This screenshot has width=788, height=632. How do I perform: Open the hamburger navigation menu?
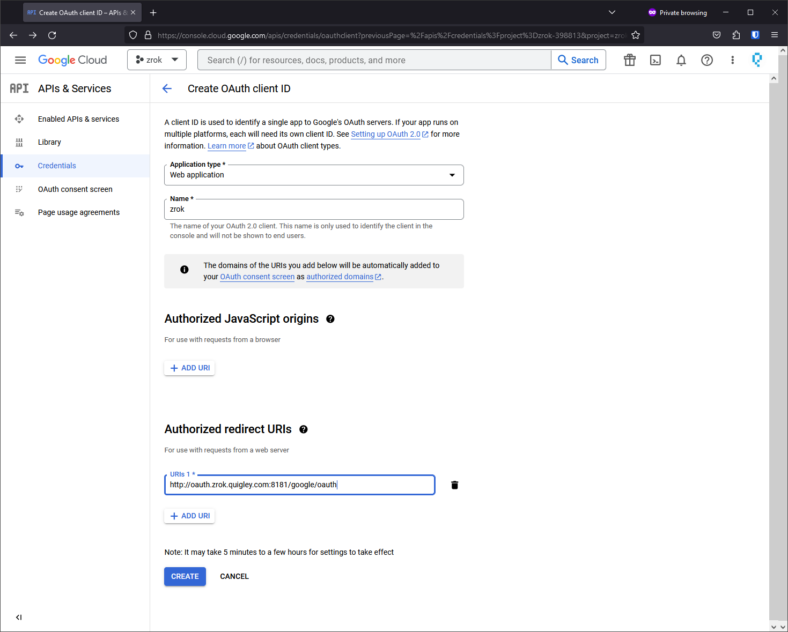point(20,60)
